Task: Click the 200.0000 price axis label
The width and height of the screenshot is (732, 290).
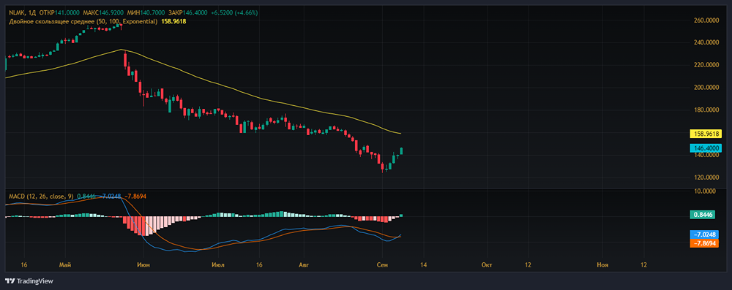Action: click(707, 87)
